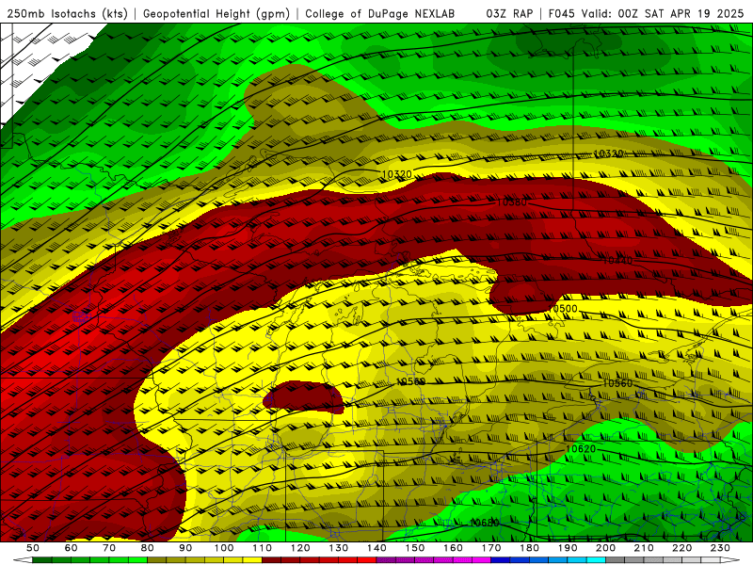Click the 50 label on the color scale
This screenshot has width=753, height=565.
click(33, 548)
